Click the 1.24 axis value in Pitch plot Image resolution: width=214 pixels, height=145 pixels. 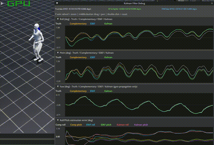(x=58, y=61)
